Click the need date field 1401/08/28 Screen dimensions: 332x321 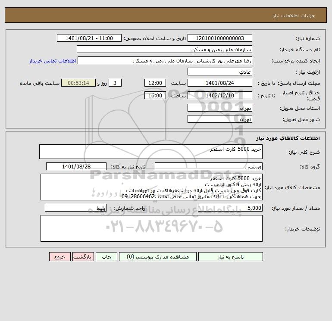click(76, 166)
